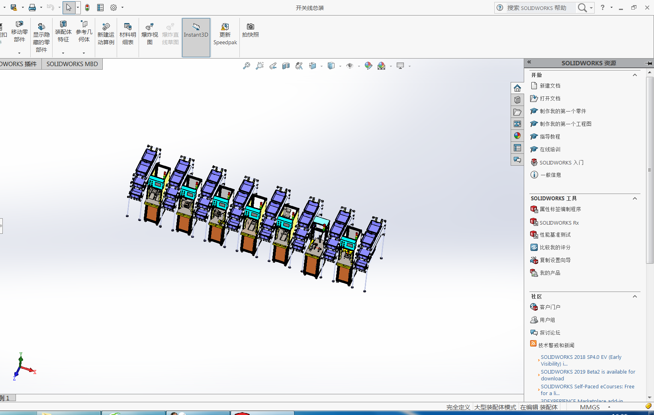The image size is (654, 415).
Task: Toggle the rebuild traffic light icon
Action: point(87,8)
